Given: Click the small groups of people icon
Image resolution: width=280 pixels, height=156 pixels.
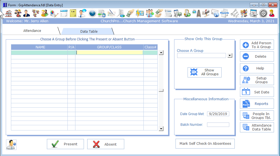Looking at the screenshot, I should [x=36, y=13].
